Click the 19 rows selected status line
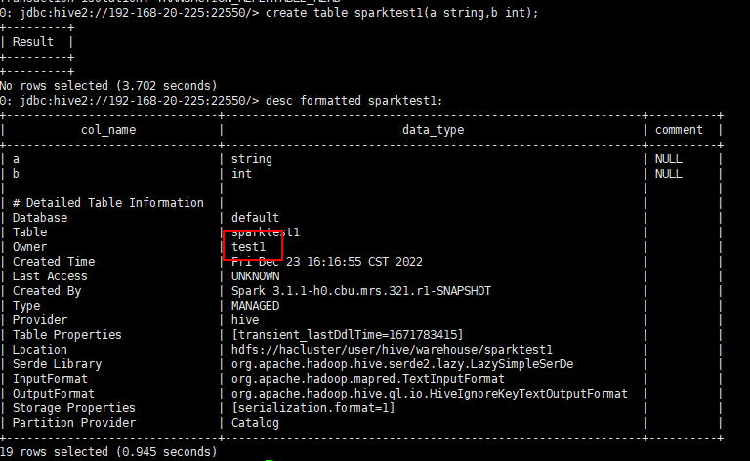The image size is (750, 461). [x=108, y=452]
